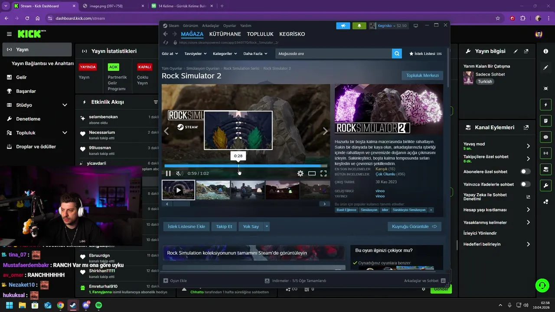
Task: Pop out the Kanal Eylemleri panel
Action: [x=526, y=127]
